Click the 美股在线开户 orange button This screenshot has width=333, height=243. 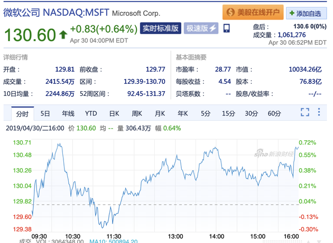point(253,12)
